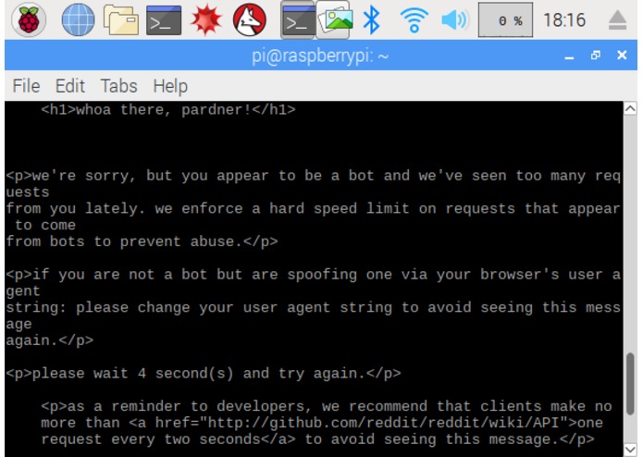
Task: Click the terminal scrollbar down arrow
Action: pyautogui.click(x=630, y=450)
